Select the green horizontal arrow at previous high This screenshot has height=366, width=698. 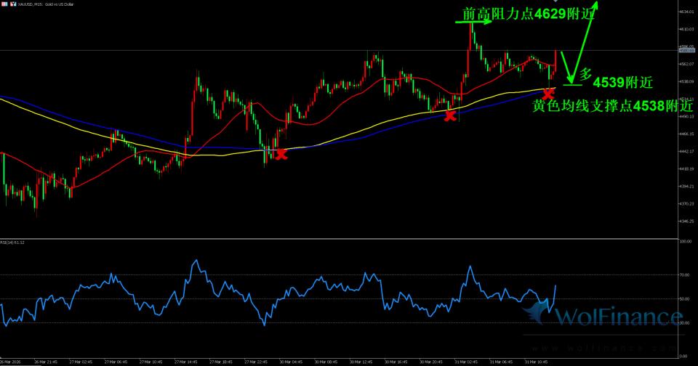(473, 23)
